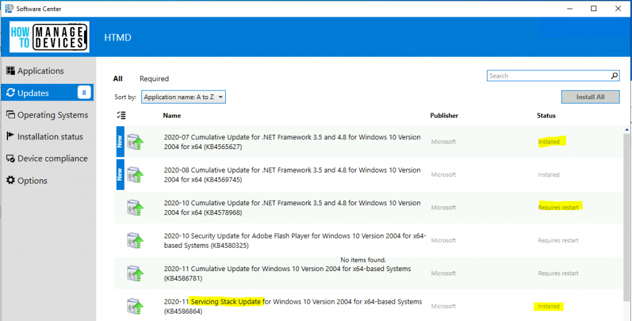Click the HTMD organization title
Image resolution: width=632 pixels, height=321 pixels.
(118, 38)
